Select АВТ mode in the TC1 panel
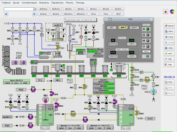The image size is (177, 132). 111,27
